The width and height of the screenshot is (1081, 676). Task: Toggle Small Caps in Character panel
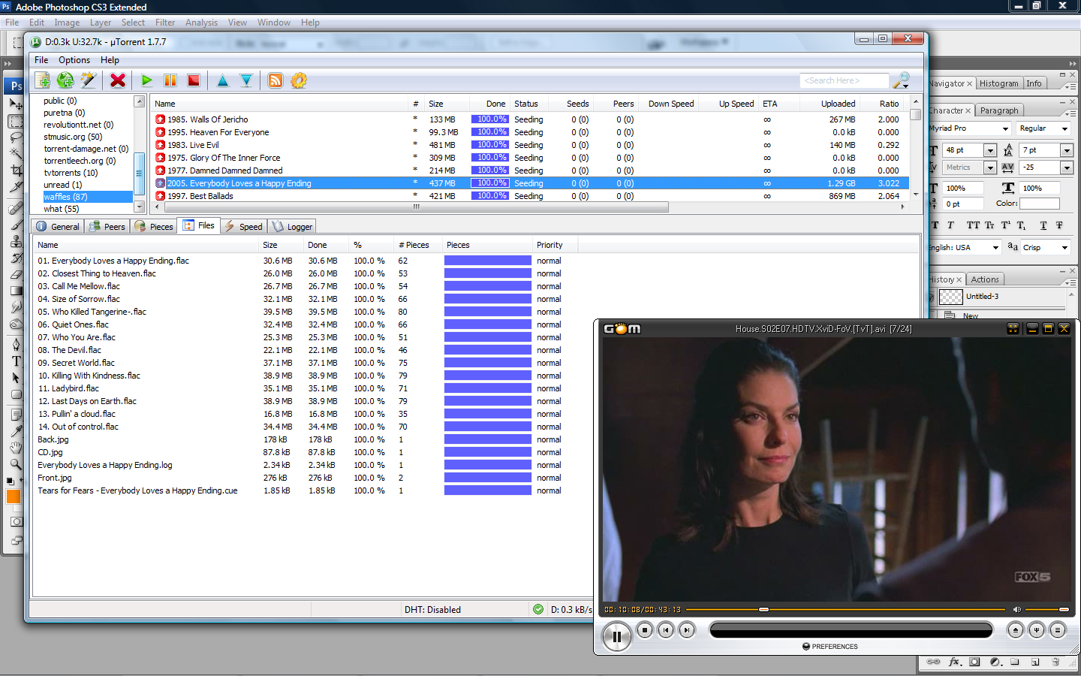click(x=989, y=225)
